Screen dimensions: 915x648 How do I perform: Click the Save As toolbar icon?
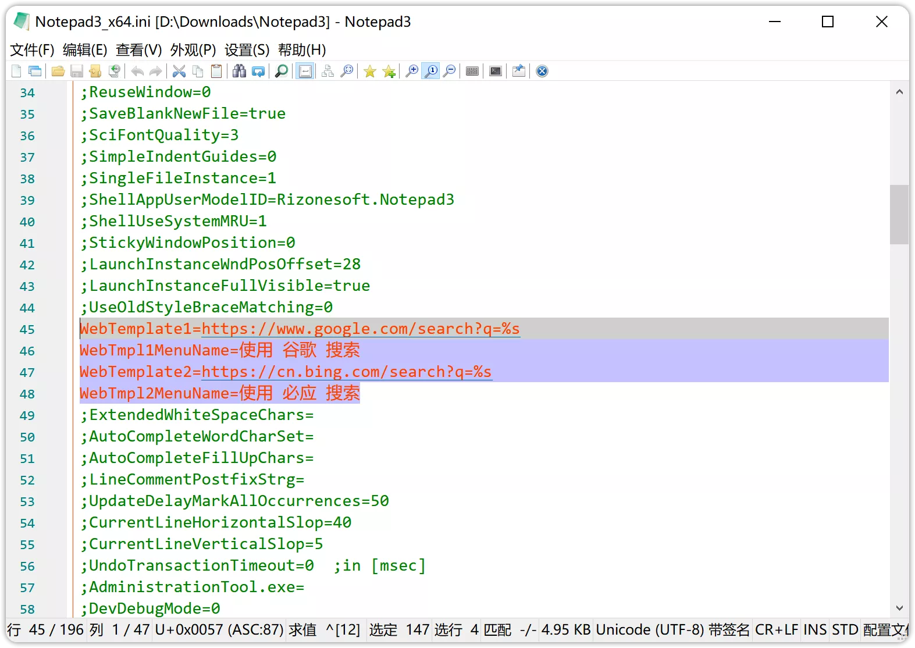point(95,71)
